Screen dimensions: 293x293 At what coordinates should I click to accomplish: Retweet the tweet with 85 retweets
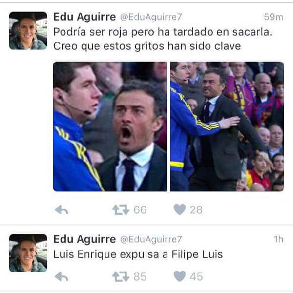[x=121, y=276]
